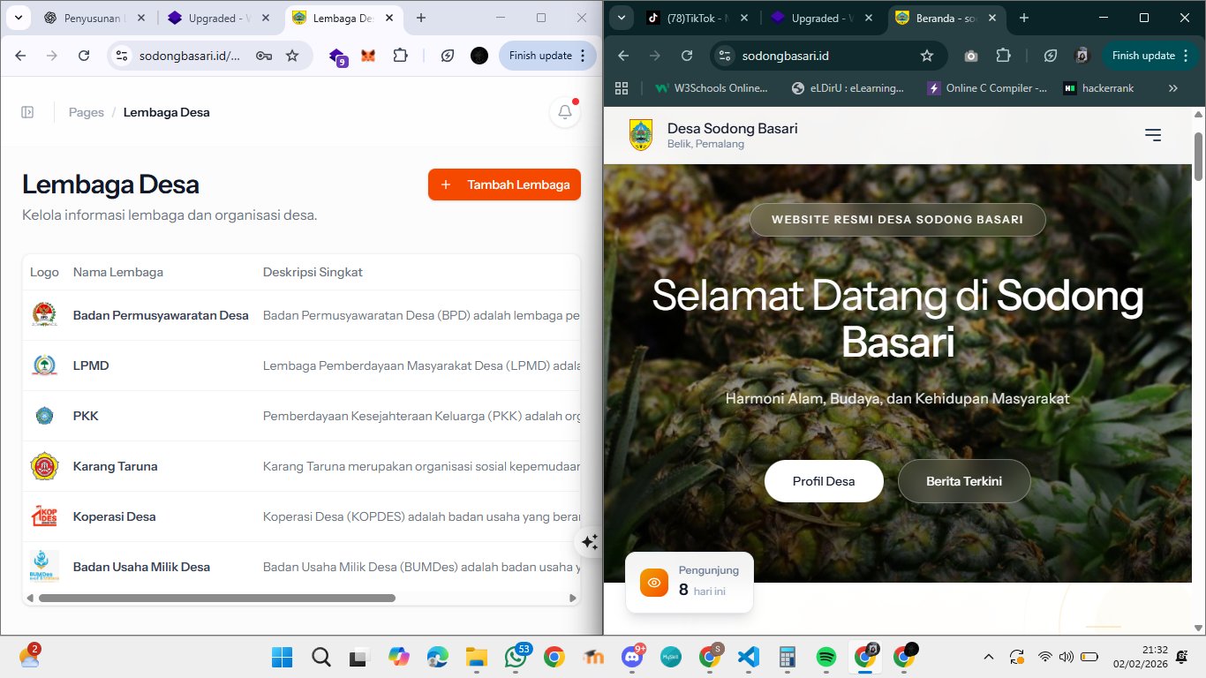Bookmark the Lembaga Desa page via the star icon

pos(292,55)
